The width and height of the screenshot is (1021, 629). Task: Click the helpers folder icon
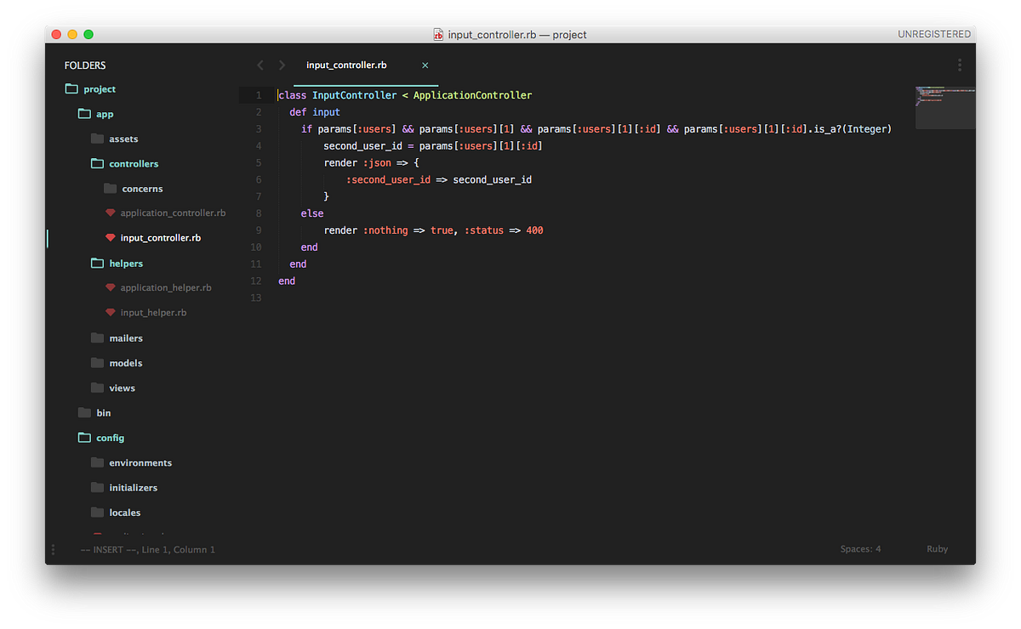click(97, 263)
